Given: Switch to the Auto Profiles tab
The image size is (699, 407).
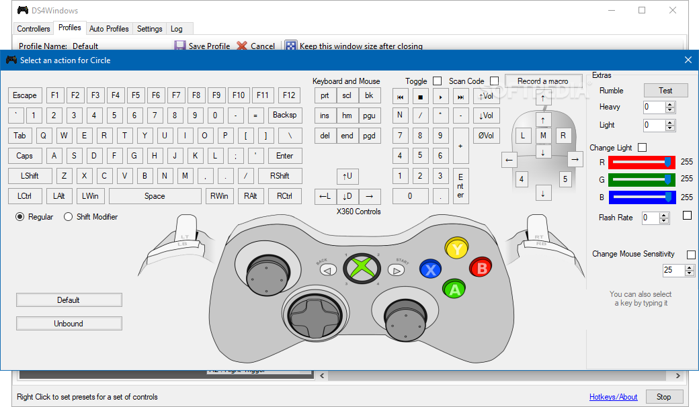Looking at the screenshot, I should pos(109,28).
